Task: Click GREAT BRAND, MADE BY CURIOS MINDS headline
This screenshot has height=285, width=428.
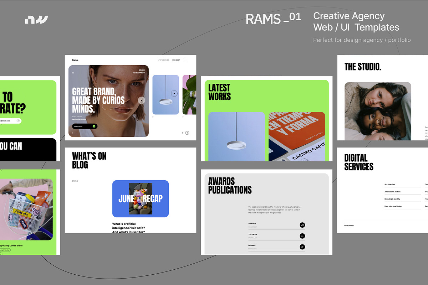Action: pos(98,100)
